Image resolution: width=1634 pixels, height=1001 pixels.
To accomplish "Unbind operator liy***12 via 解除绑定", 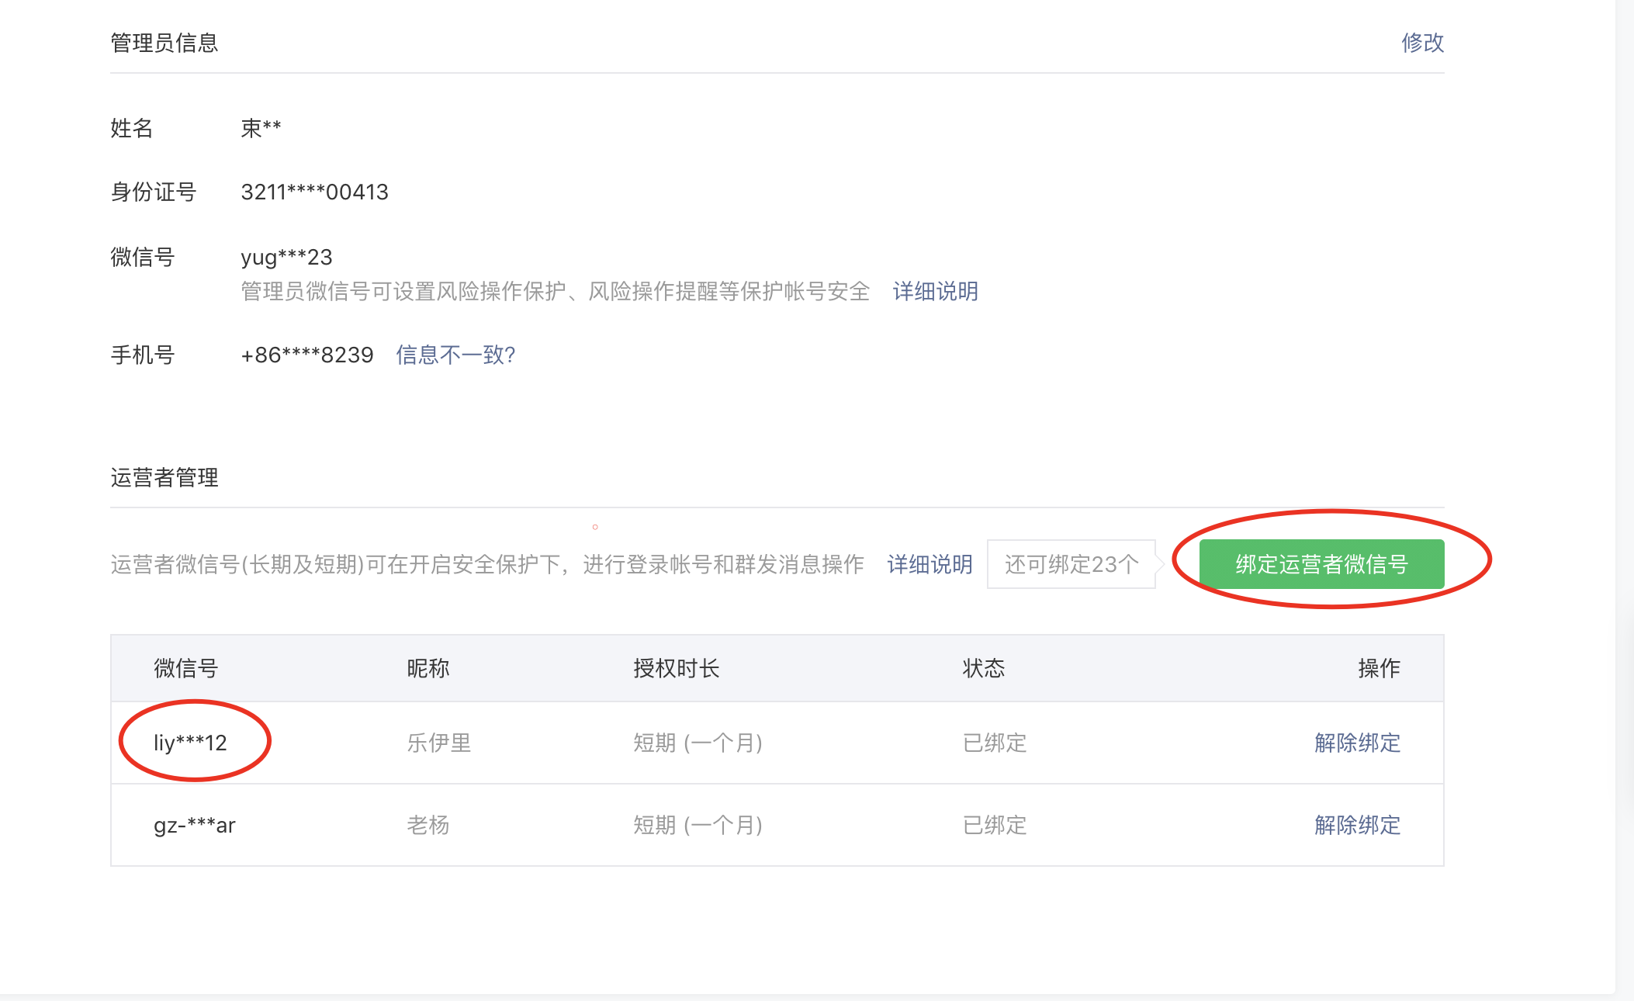I will (x=1357, y=743).
